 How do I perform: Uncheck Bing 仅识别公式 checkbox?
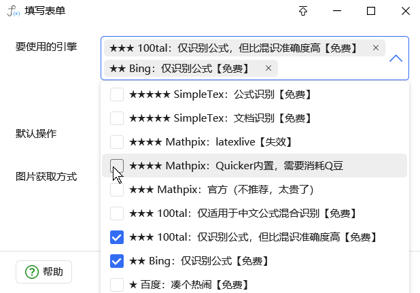click(117, 261)
